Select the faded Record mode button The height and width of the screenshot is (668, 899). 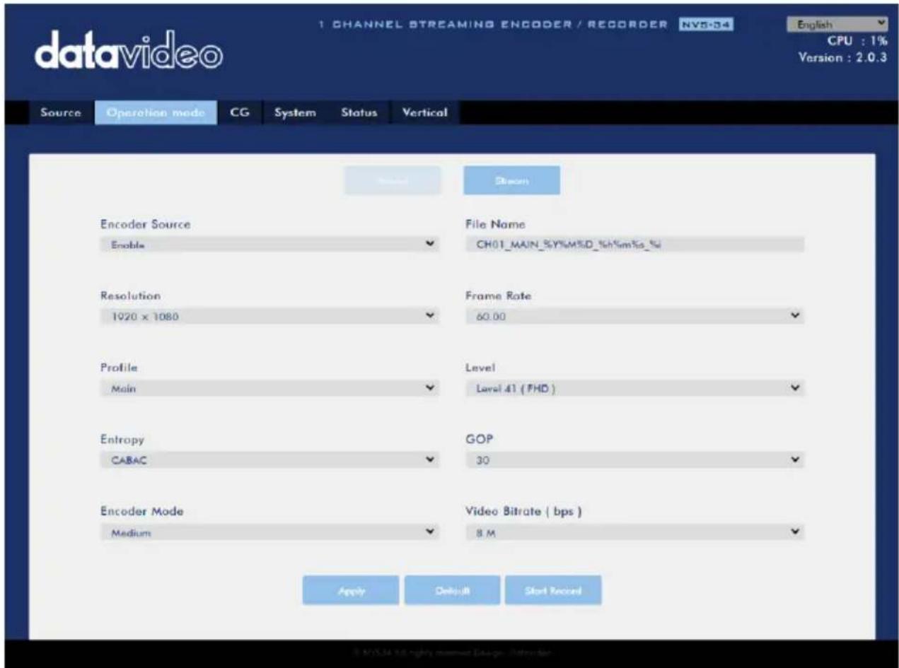pyautogui.click(x=393, y=180)
